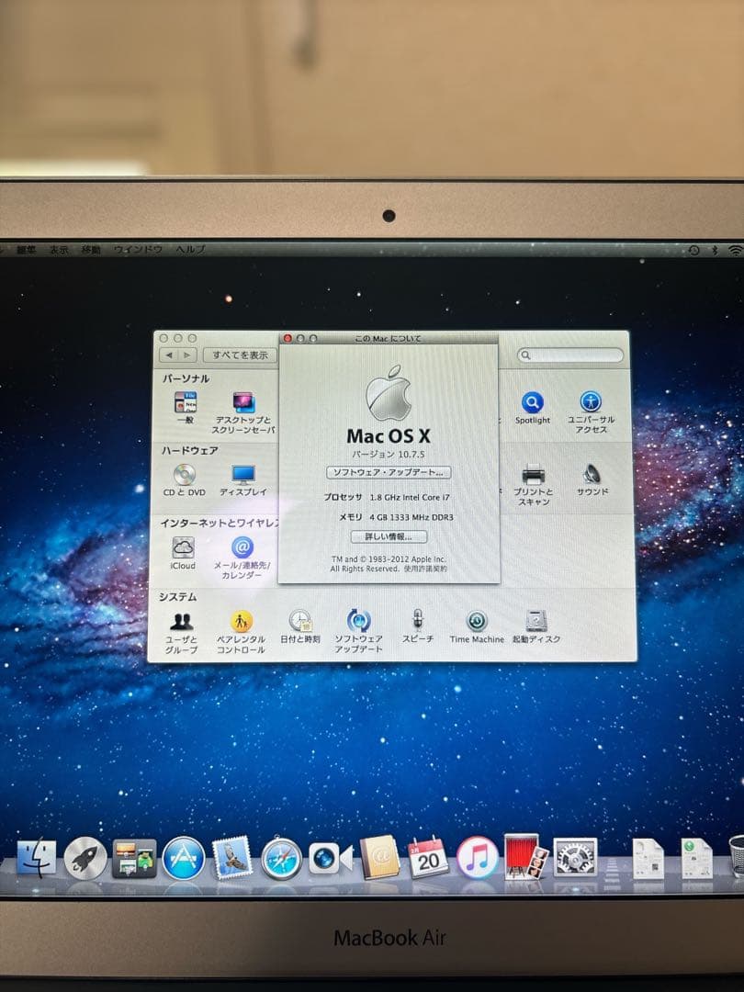Open the 編集 menu

pos(27,249)
